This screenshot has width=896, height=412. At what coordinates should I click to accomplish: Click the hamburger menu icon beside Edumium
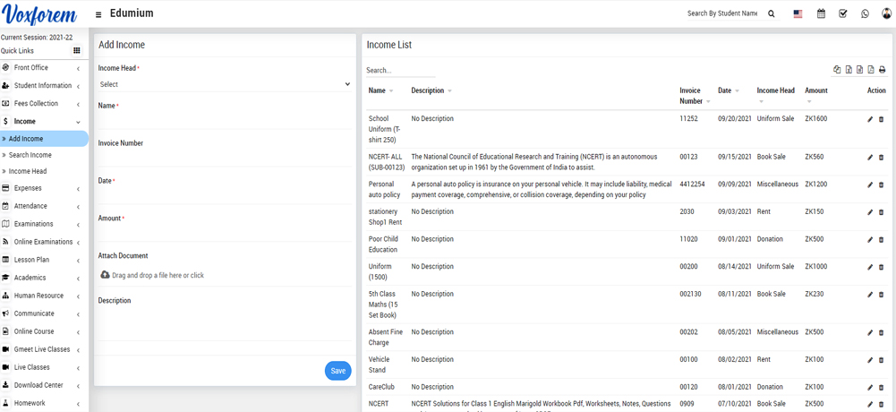98,14
